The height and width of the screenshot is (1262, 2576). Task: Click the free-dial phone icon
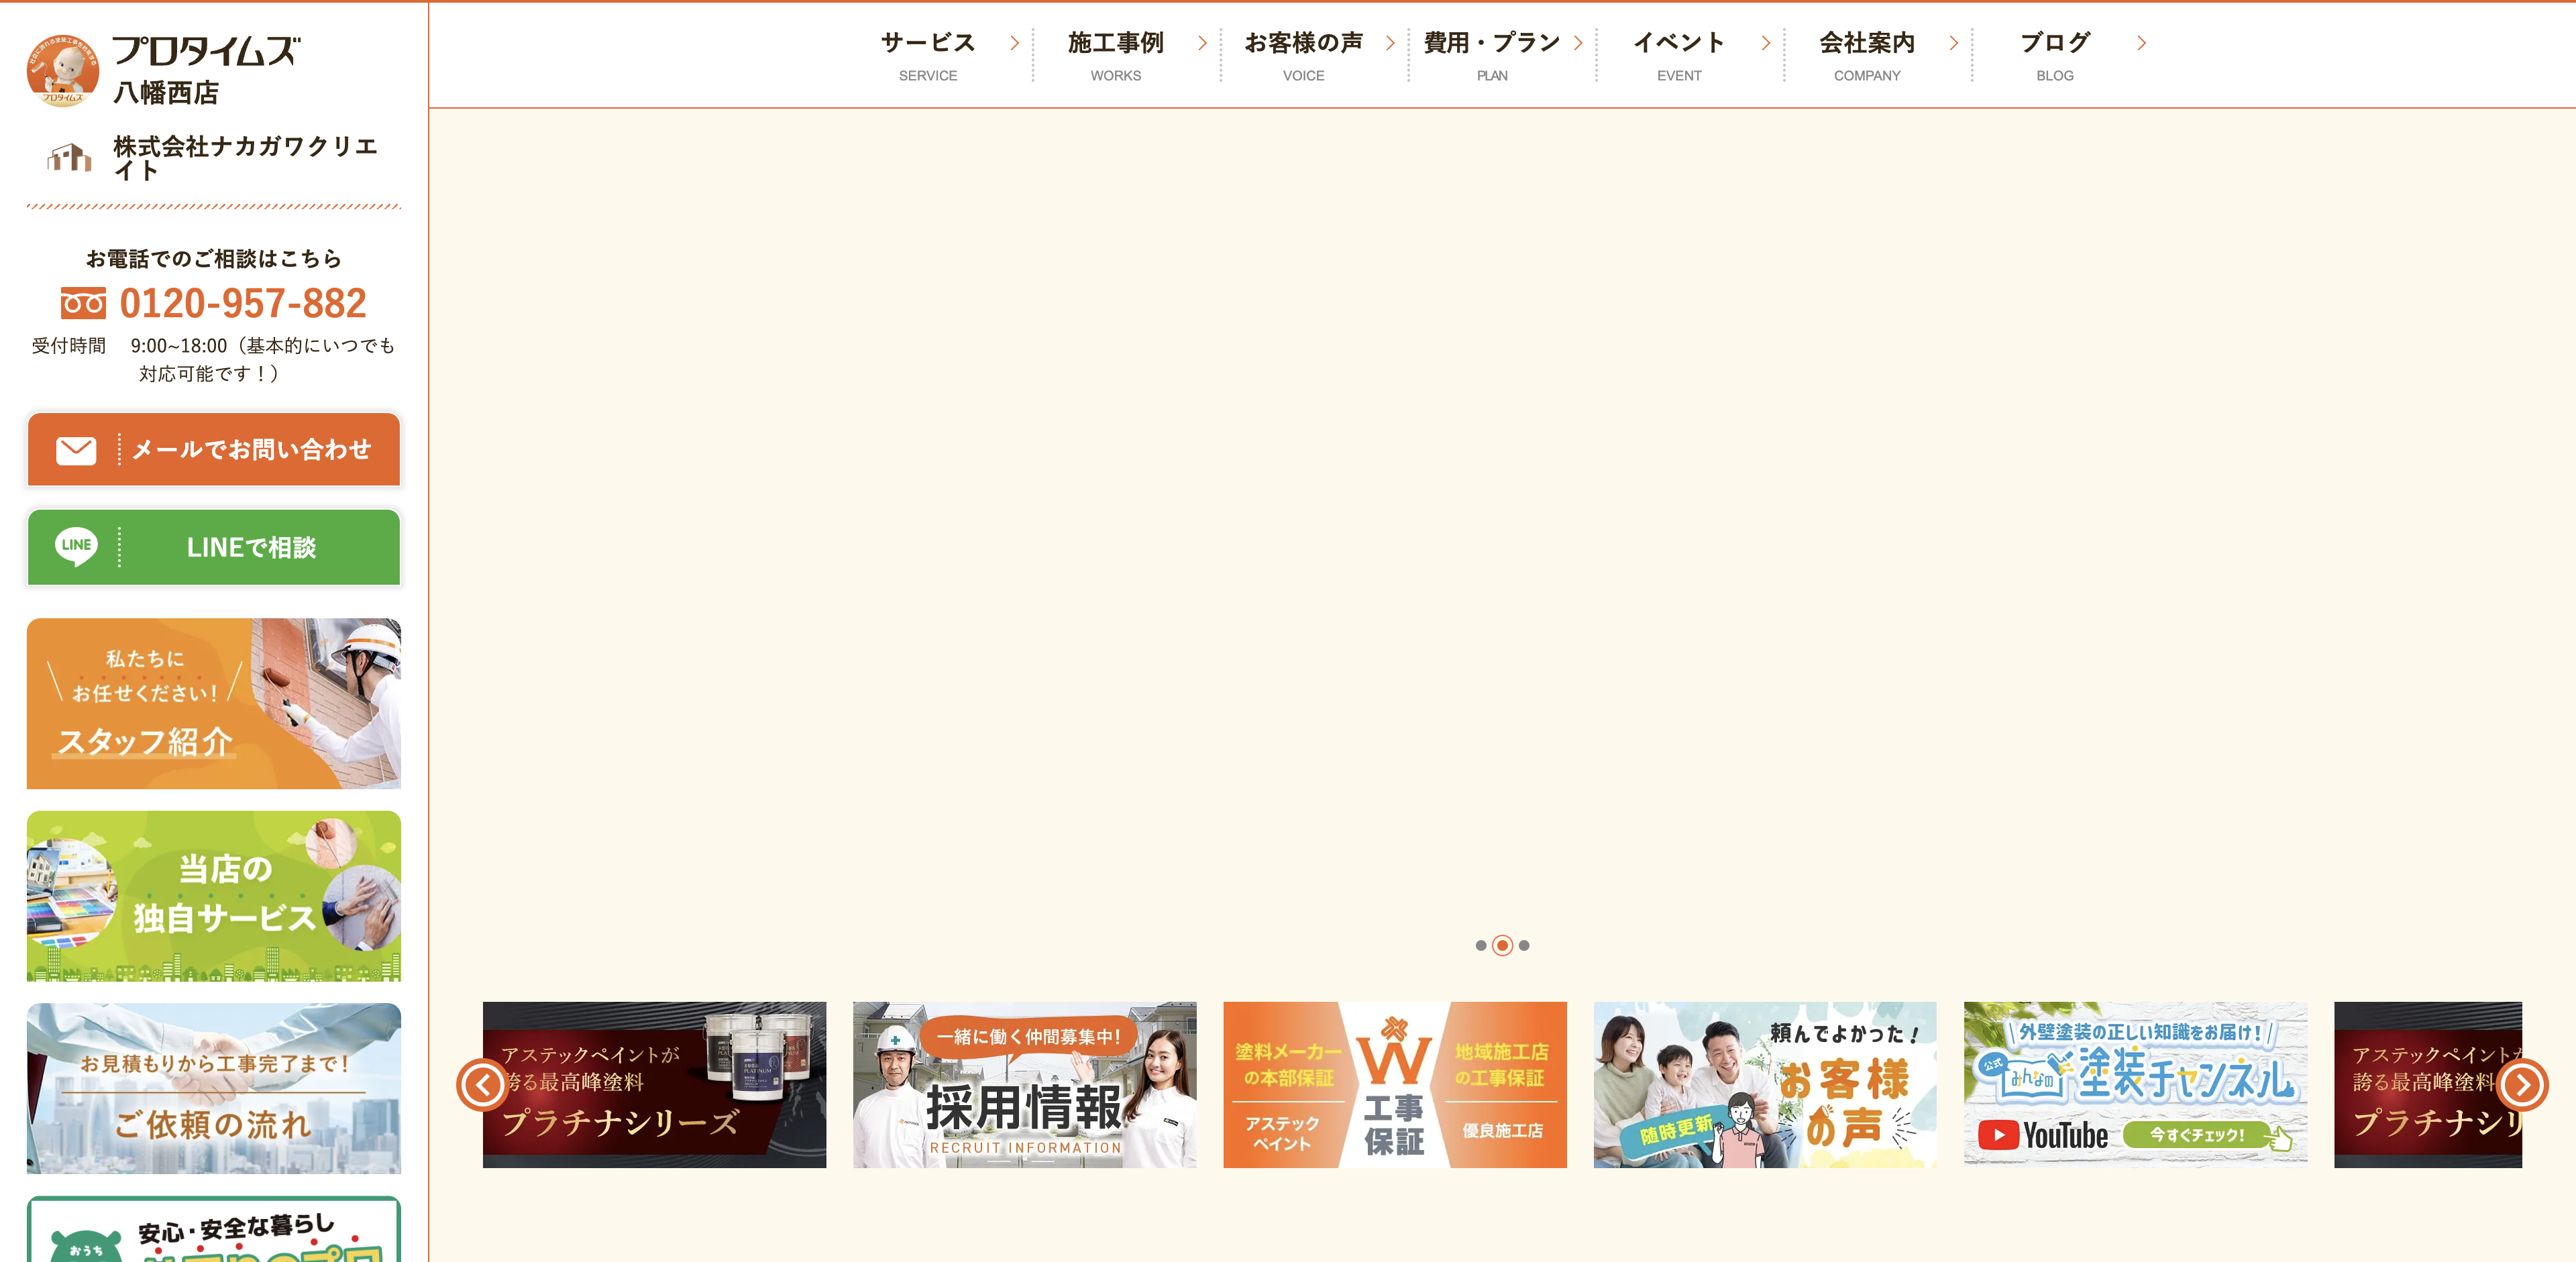click(x=83, y=304)
